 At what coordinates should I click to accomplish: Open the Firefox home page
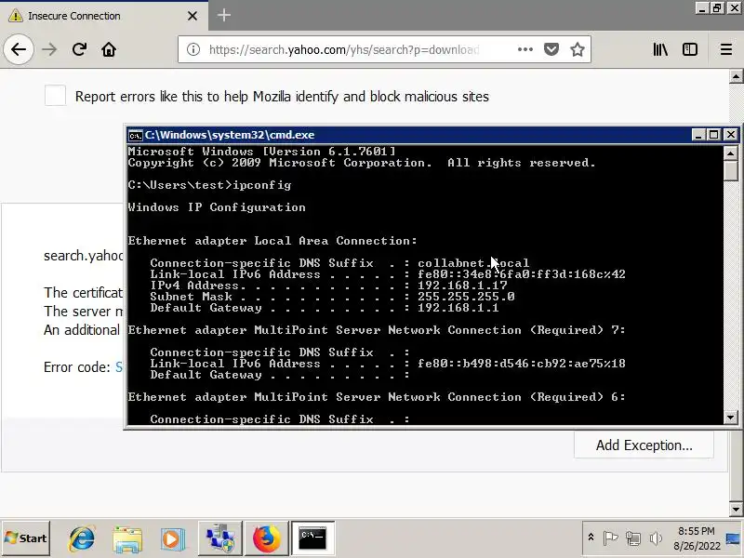tap(109, 49)
